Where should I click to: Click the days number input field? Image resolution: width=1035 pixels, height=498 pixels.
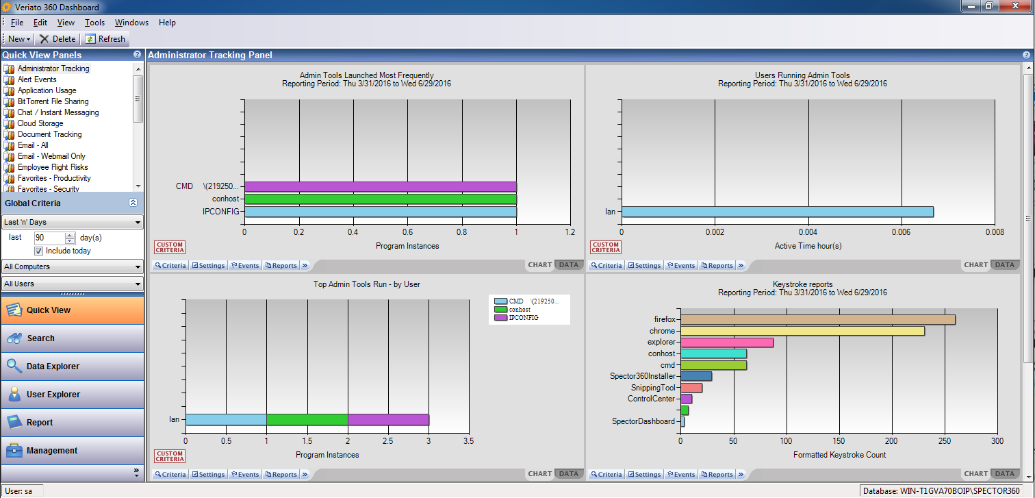[50, 238]
